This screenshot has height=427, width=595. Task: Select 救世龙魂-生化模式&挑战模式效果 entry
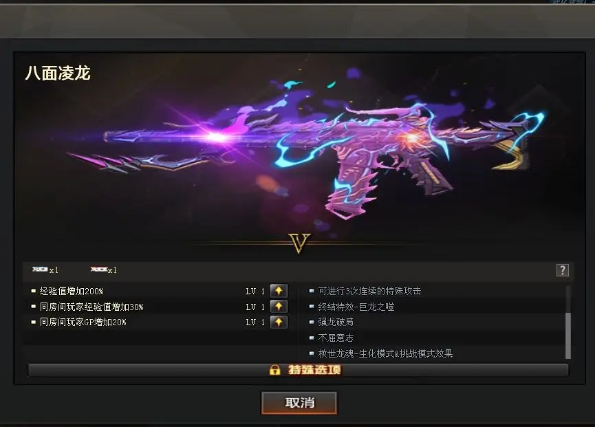point(385,353)
